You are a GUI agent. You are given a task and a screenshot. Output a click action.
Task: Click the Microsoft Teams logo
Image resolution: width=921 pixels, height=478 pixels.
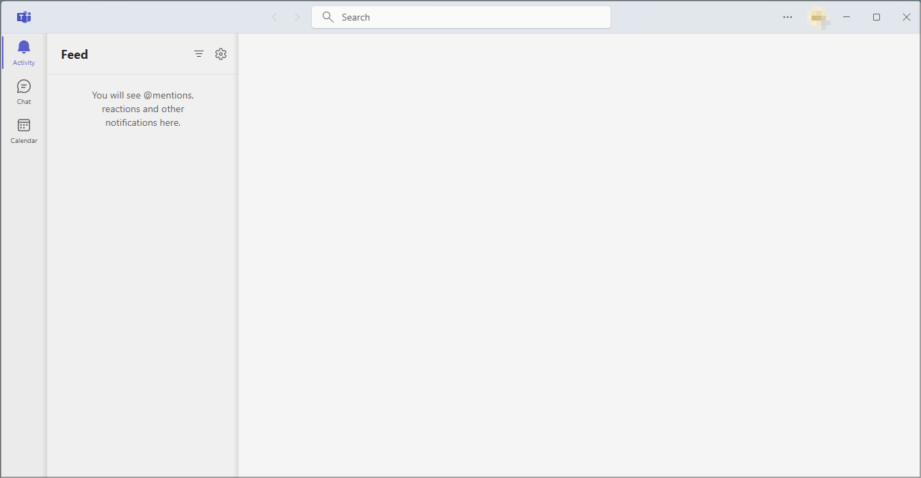23,16
